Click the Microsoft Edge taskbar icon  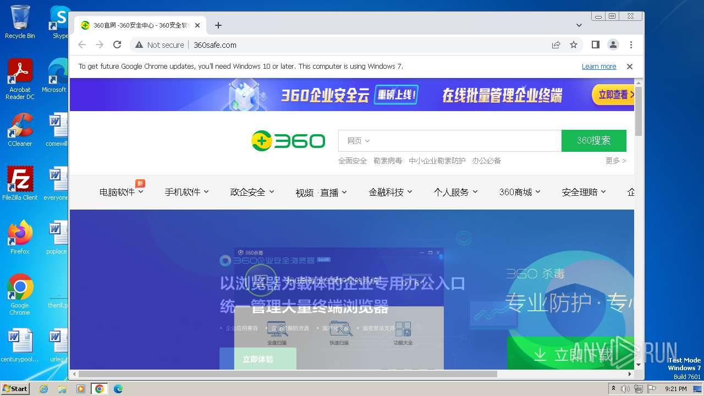tap(118, 389)
